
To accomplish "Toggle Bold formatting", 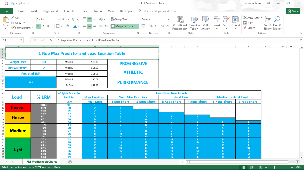I will [39, 26].
